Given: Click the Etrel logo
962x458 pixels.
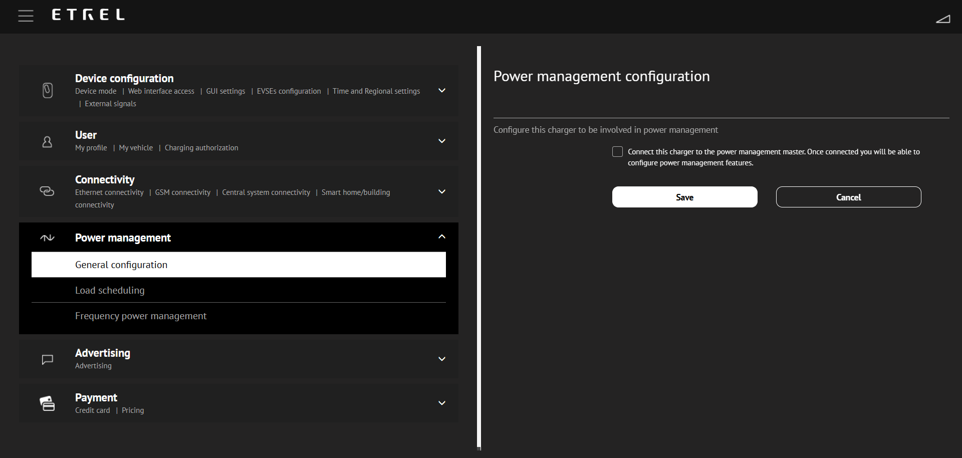Looking at the screenshot, I should pos(88,15).
